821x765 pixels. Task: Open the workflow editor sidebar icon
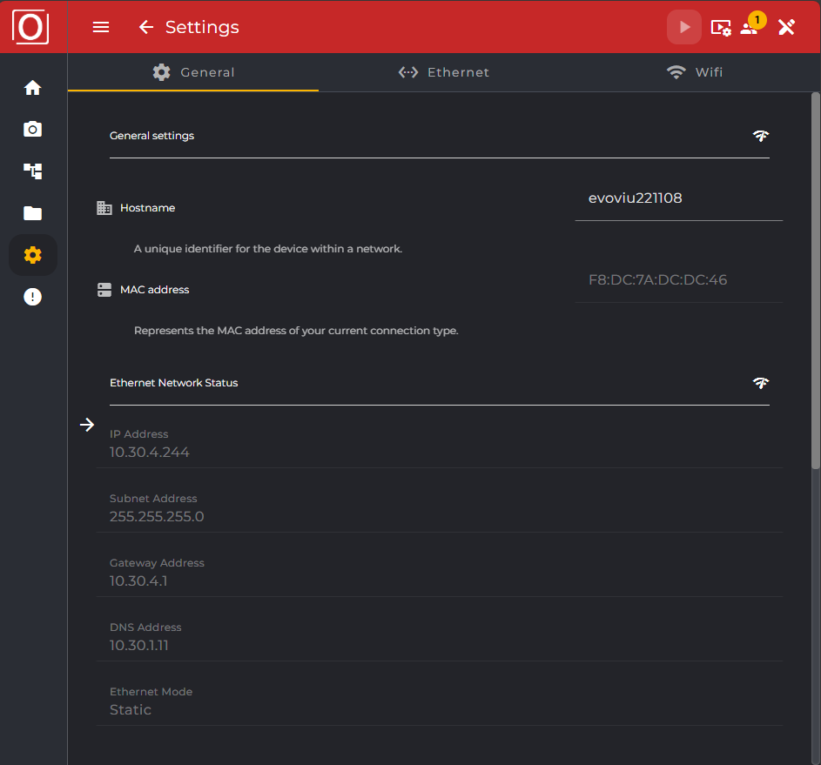32,171
